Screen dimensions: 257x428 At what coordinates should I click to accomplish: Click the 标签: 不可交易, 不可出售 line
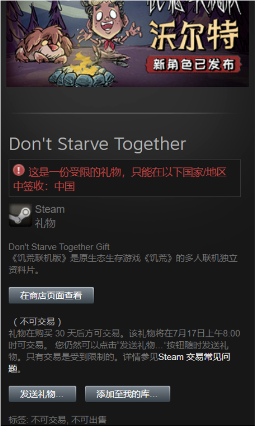tap(57, 420)
